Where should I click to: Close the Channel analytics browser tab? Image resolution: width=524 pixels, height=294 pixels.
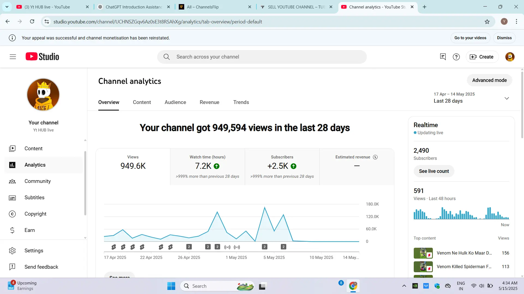click(x=412, y=7)
